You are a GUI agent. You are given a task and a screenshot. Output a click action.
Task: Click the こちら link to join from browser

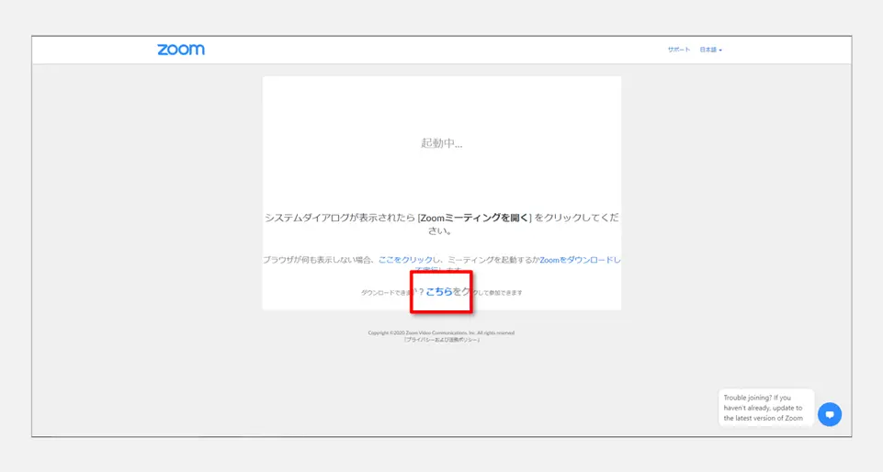coord(439,291)
